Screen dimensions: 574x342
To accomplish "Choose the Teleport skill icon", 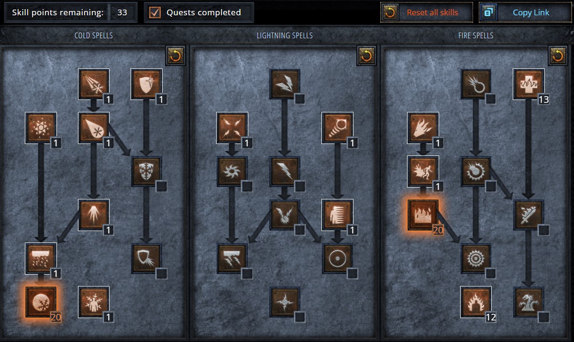I will (x=338, y=215).
